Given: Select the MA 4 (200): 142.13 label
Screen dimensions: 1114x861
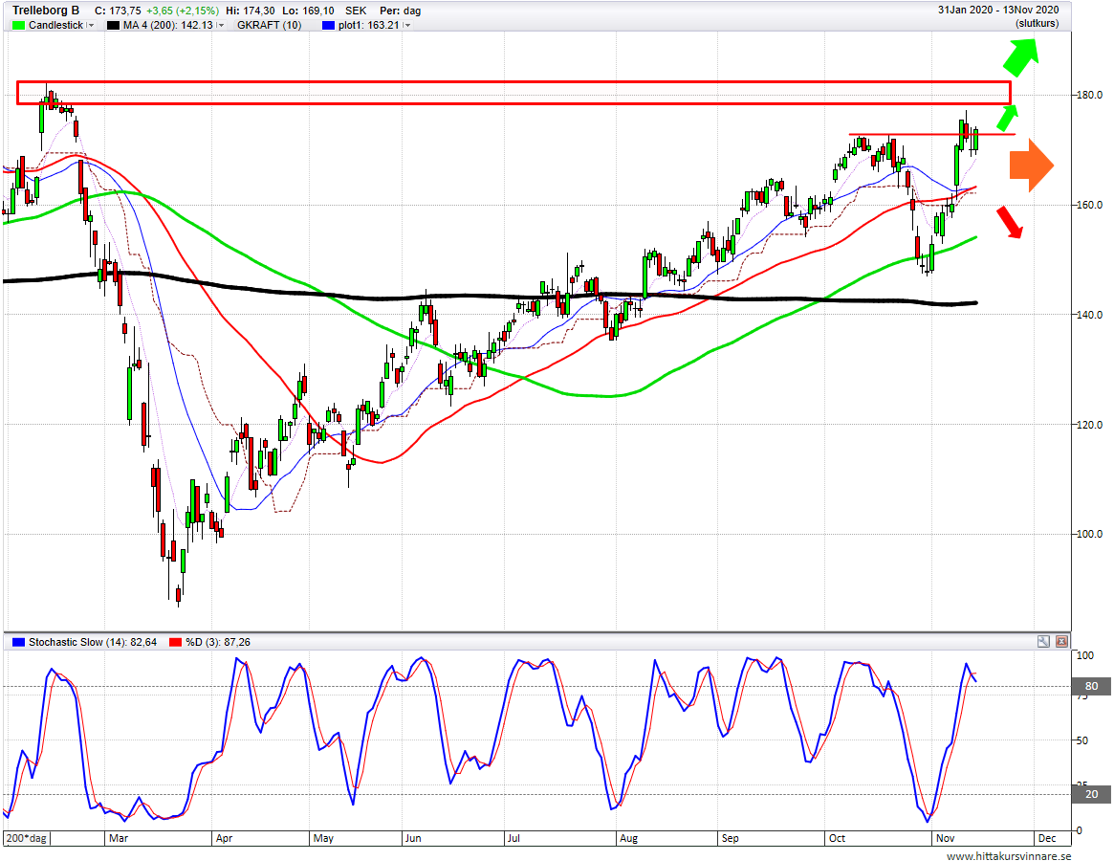Looking at the screenshot, I should coord(168,25).
